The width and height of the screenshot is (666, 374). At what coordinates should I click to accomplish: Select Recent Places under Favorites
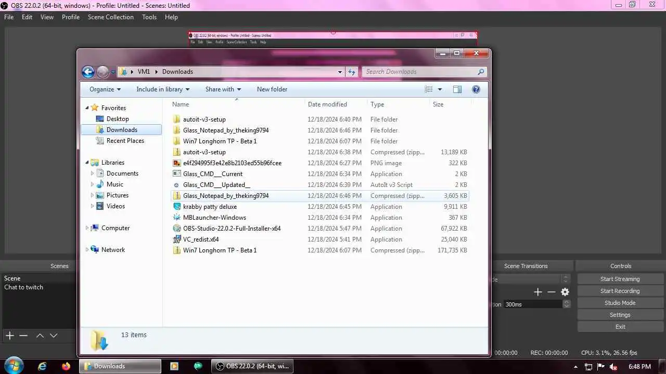pyautogui.click(x=125, y=141)
